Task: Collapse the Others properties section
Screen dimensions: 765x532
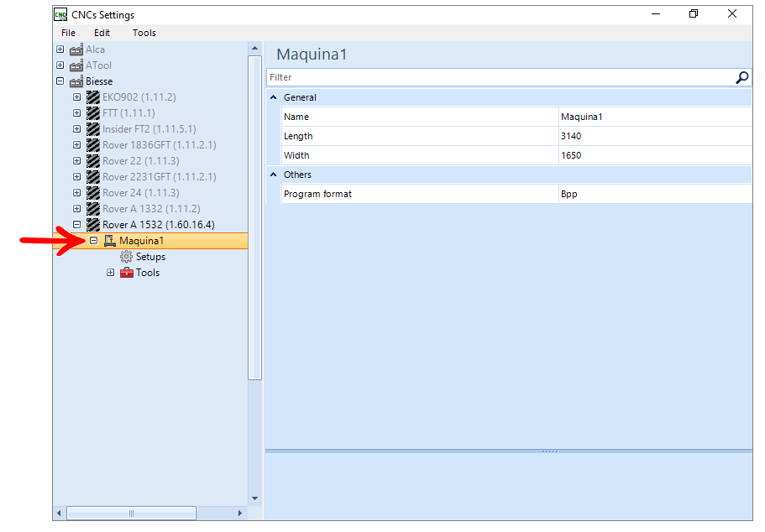Action: tap(273, 175)
